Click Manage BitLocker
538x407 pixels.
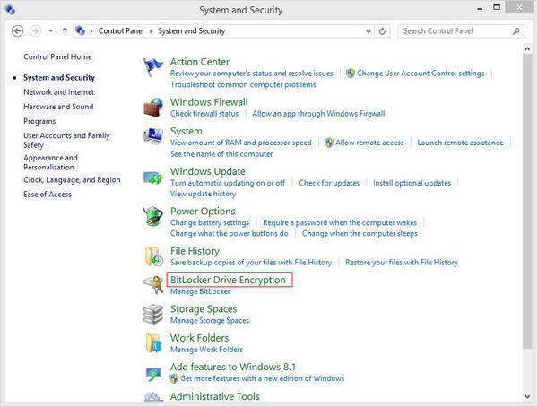tap(200, 291)
